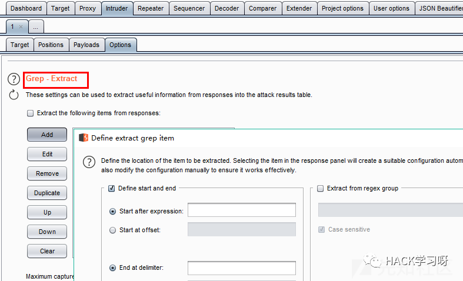
Task: Enable Extract the following items from responses
Action: 30,113
